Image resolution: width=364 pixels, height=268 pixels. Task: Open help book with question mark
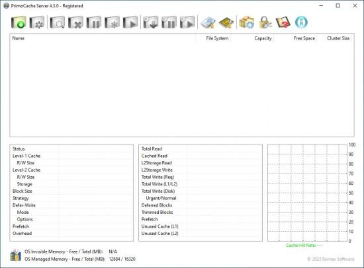tap(283, 22)
